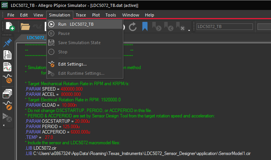Click the waveform search icon in sidebar
271x160 pixels.
(8, 79)
